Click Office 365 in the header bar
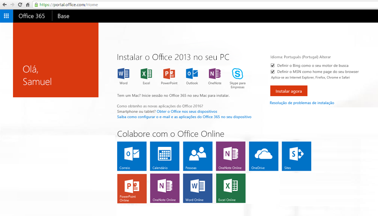 [x=32, y=16]
